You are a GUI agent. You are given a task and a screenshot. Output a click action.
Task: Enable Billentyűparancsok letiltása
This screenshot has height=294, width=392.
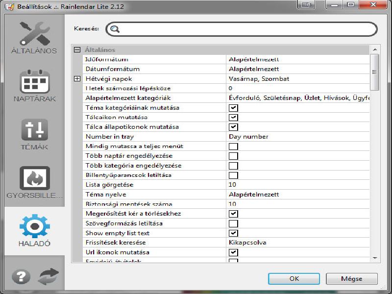coord(233,175)
